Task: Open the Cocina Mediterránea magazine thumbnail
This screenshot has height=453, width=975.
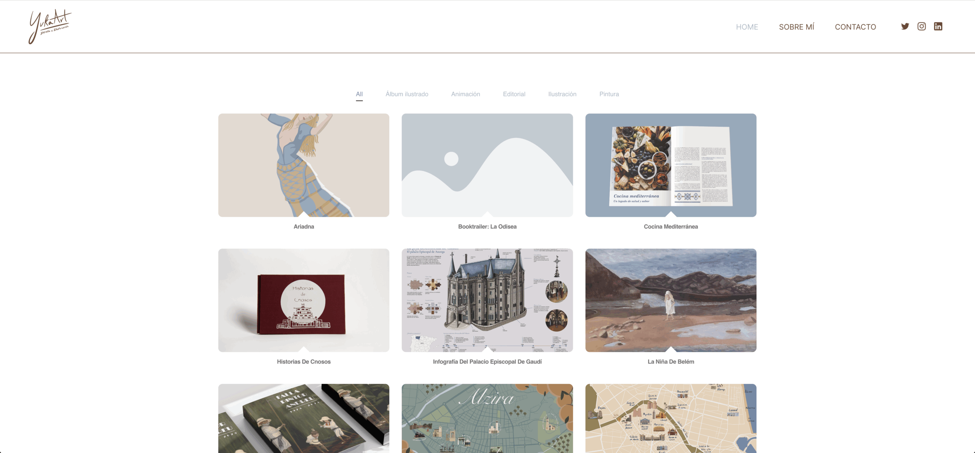Action: click(671, 165)
